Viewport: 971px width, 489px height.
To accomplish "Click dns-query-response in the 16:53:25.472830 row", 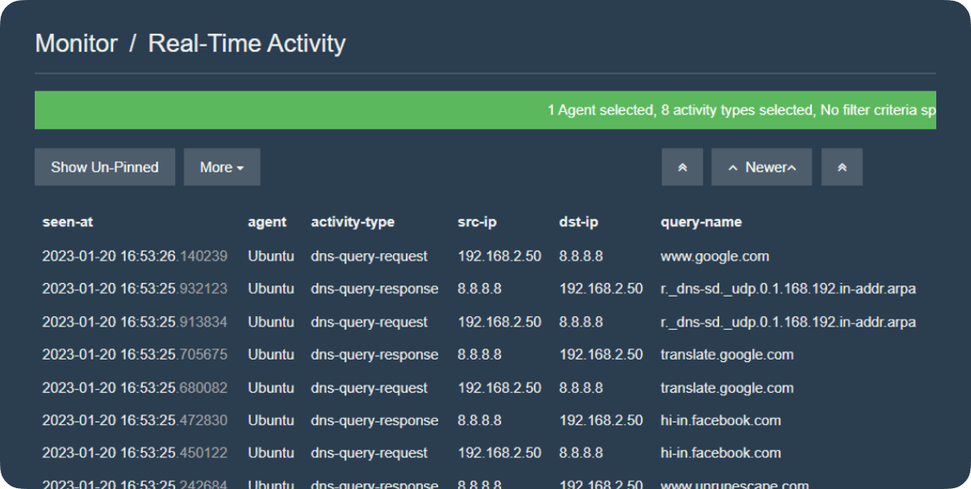I will click(x=375, y=420).
